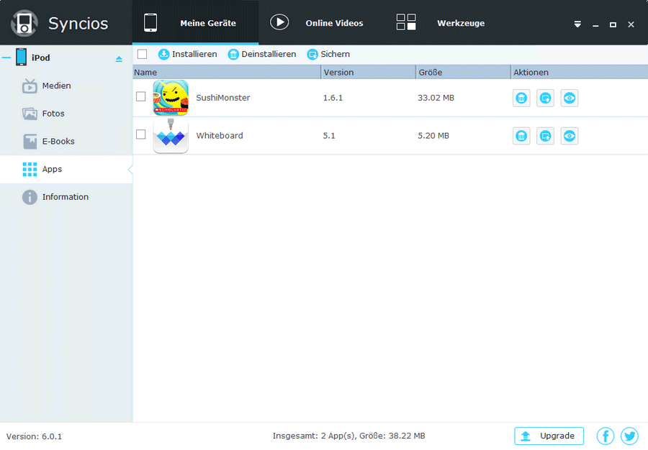Check the SushiMonster checkbox

click(141, 96)
